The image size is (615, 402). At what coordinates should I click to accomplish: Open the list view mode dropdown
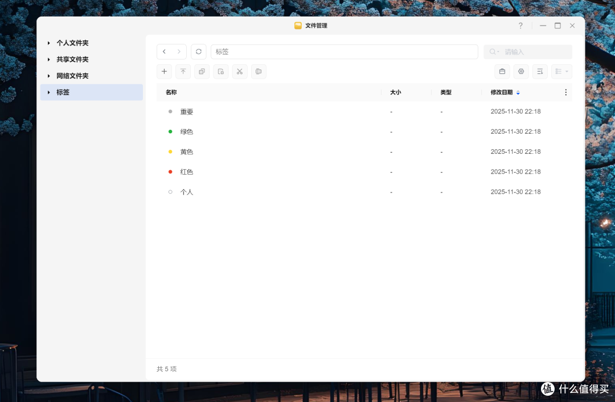tap(561, 71)
